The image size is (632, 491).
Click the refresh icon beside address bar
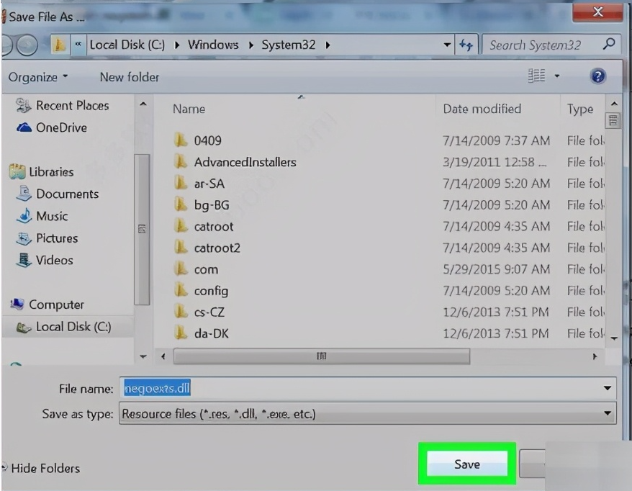click(x=466, y=45)
